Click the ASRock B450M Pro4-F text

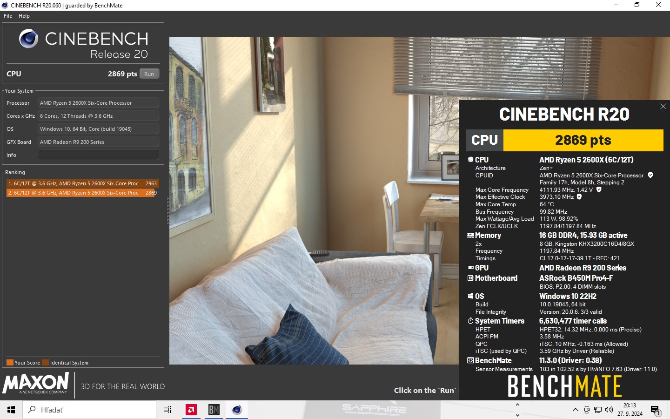pos(576,278)
